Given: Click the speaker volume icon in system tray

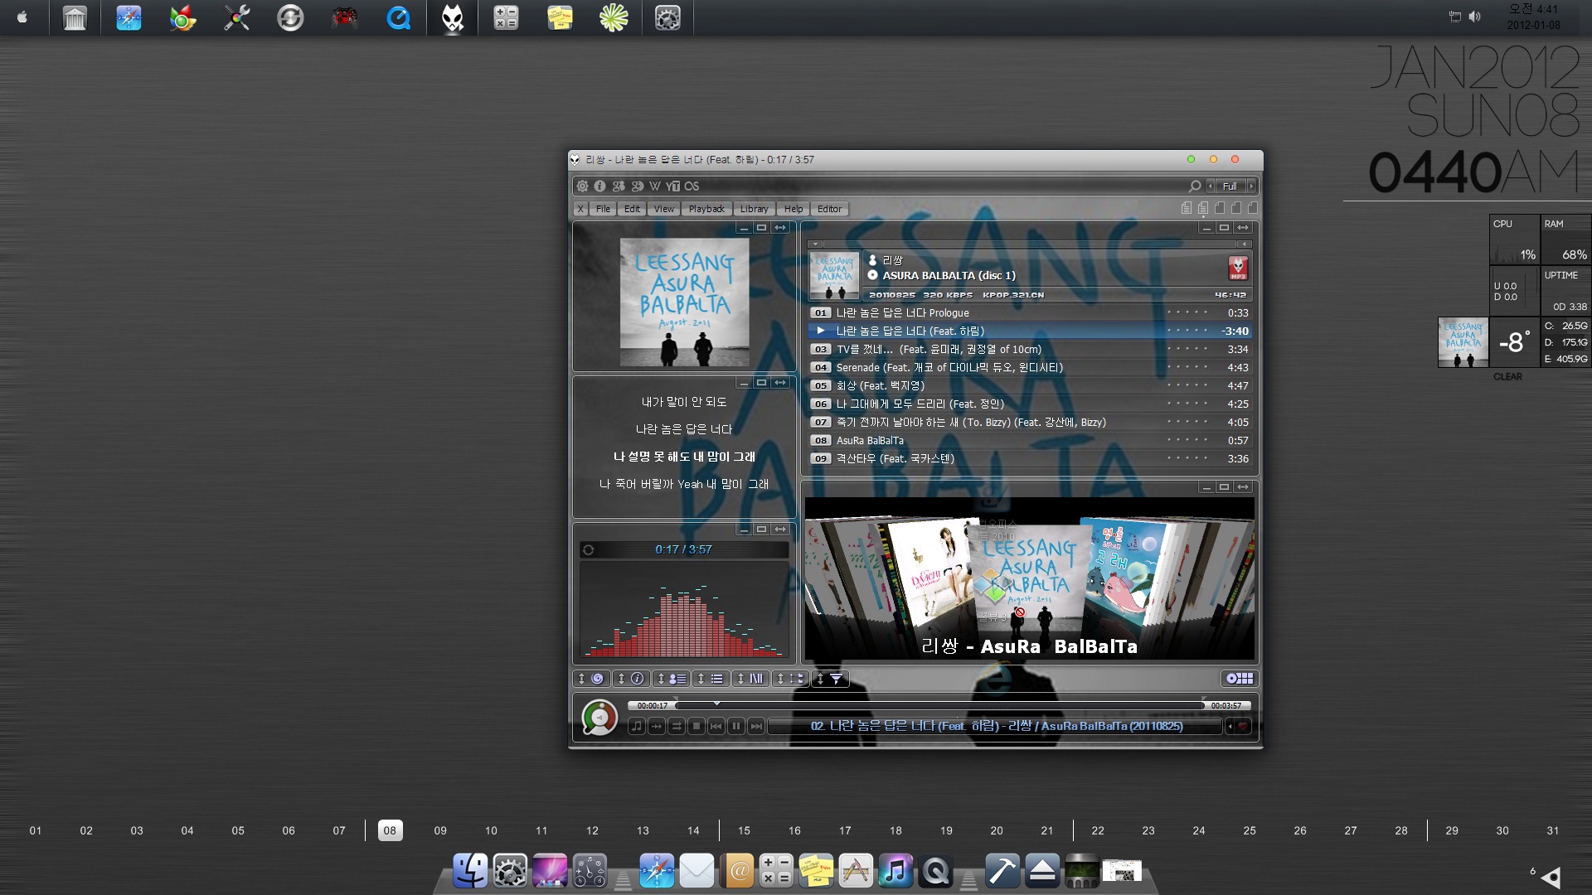Looking at the screenshot, I should pyautogui.click(x=1475, y=17).
